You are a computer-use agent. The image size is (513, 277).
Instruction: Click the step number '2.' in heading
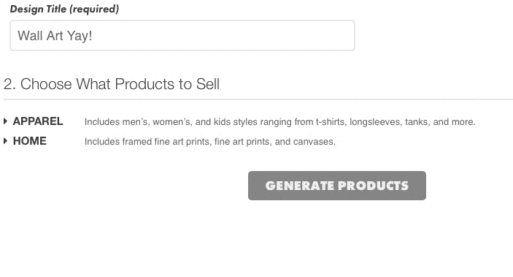(x=9, y=84)
